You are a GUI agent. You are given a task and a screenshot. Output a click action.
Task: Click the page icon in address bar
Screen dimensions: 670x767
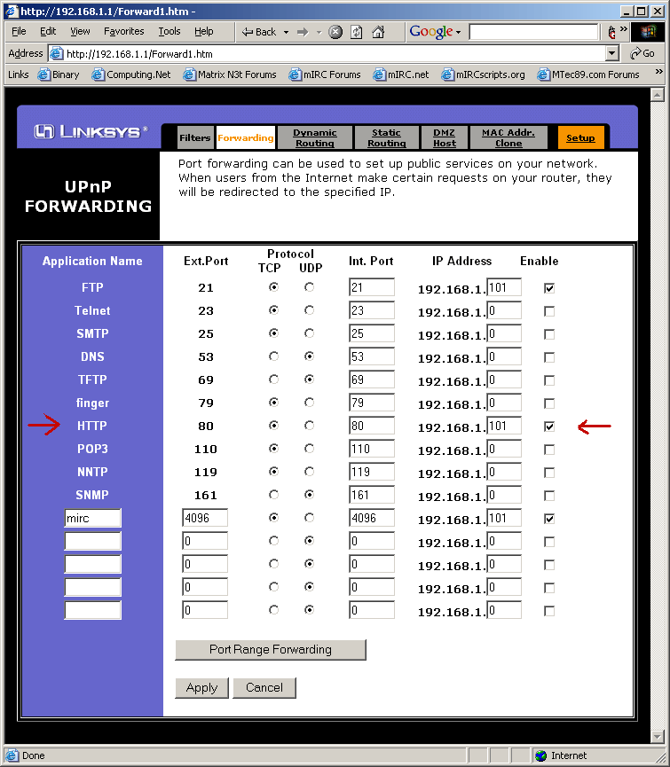click(57, 53)
